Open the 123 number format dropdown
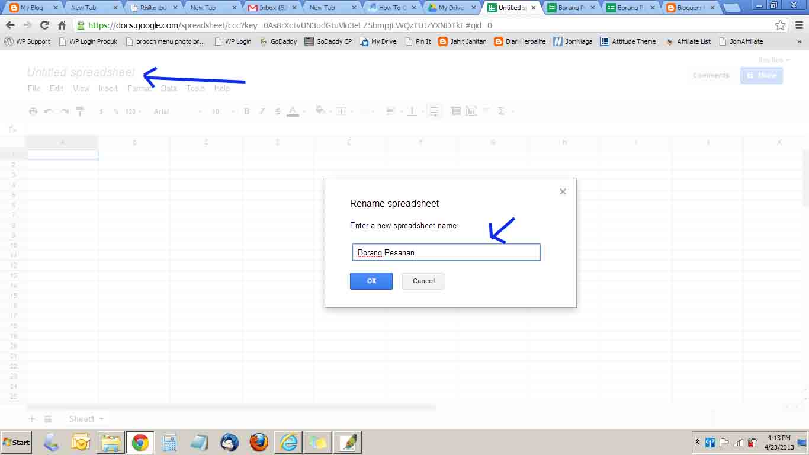809x455 pixels. (x=133, y=111)
